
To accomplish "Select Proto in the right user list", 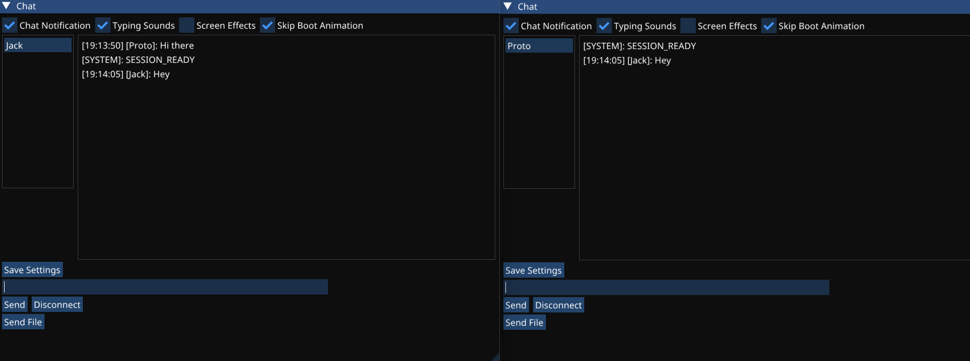I will tap(539, 46).
